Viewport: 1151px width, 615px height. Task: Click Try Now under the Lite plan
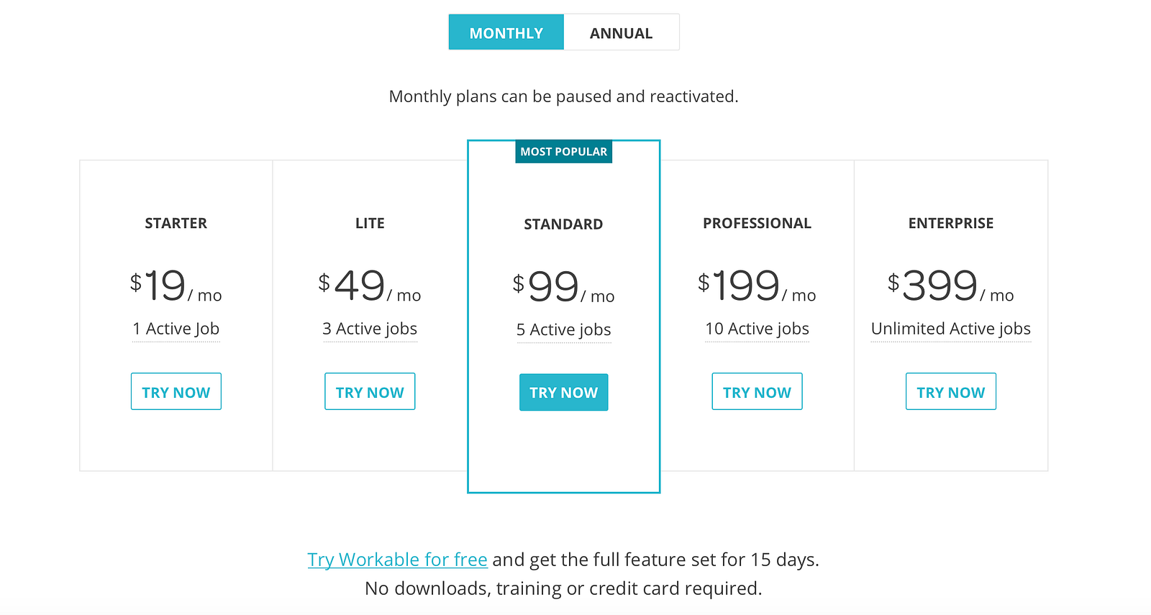(x=370, y=391)
